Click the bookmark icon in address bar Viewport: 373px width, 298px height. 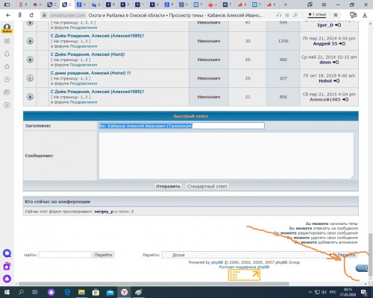336,16
